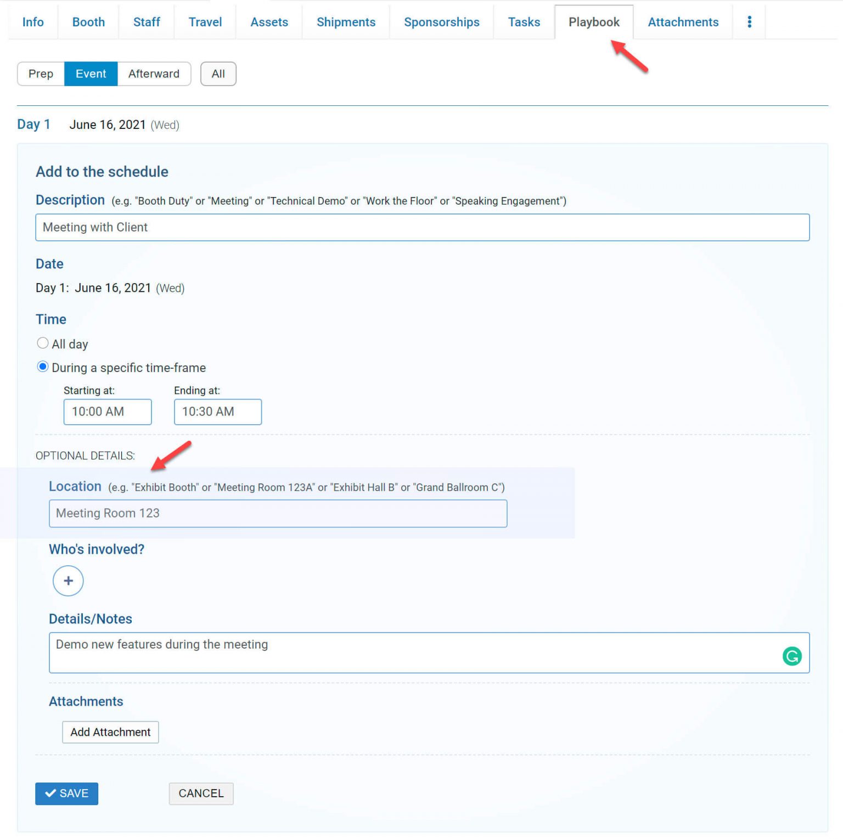Select the Prep schedule filter
This screenshot has height=839, width=843.
[x=41, y=74]
